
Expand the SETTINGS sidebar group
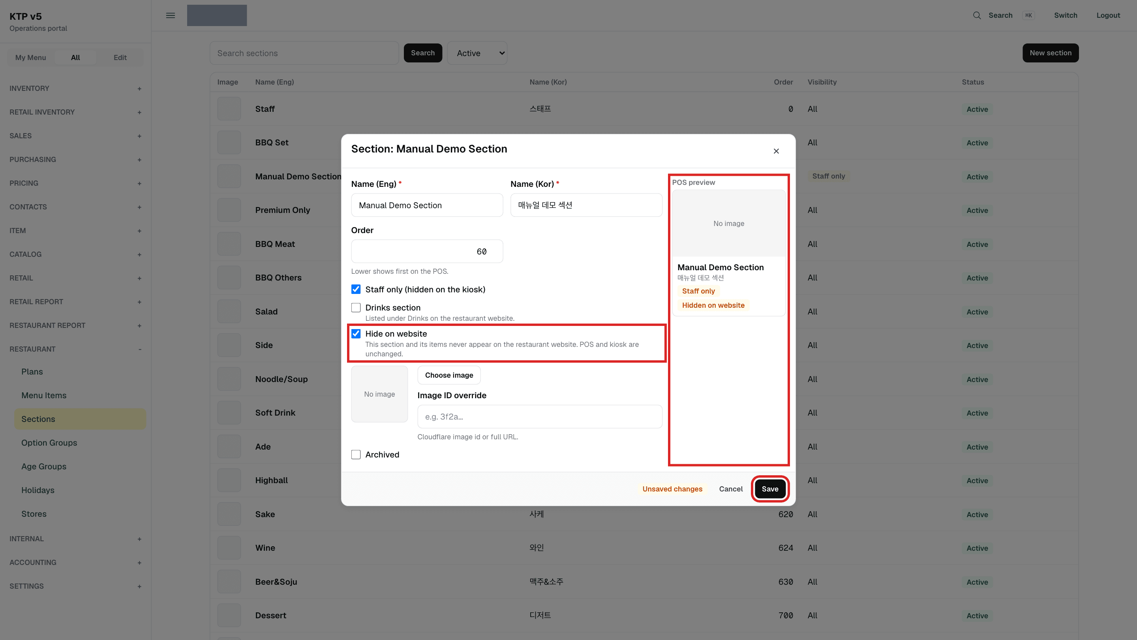coord(75,586)
